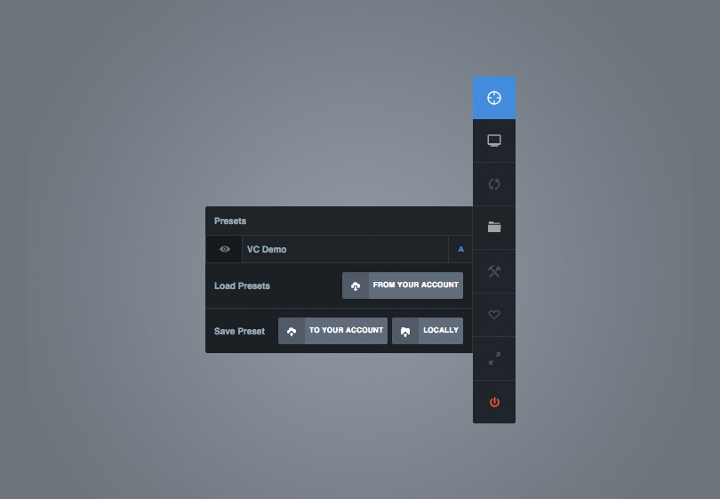Load presets From Your Account
The height and width of the screenshot is (499, 720).
point(403,286)
